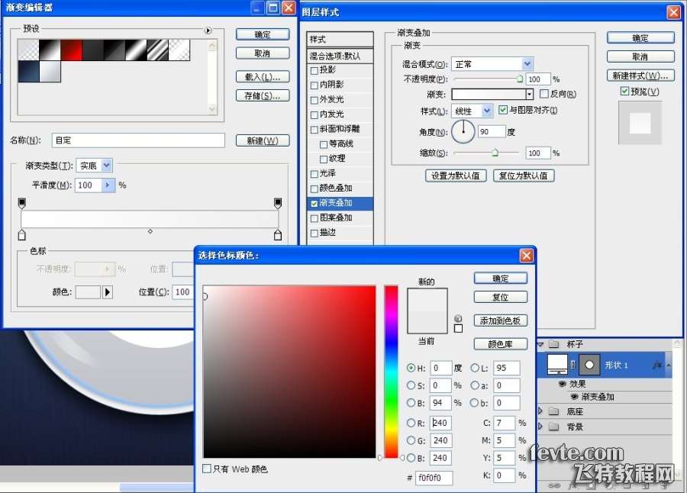Viewport: 687px width, 493px height.
Task: Open the gradient picker dropdown arrow
Action: pos(529,94)
